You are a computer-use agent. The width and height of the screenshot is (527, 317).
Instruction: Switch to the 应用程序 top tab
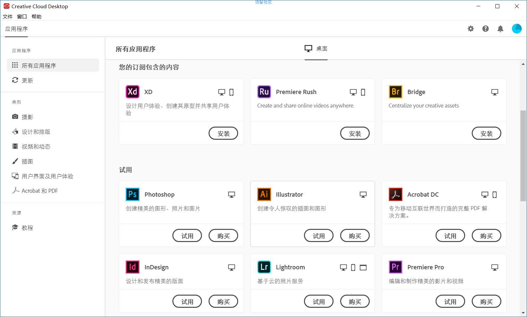[16, 29]
